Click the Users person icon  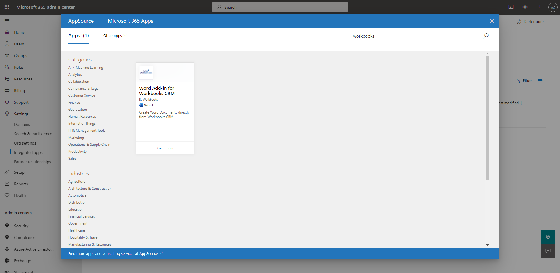pyautogui.click(x=7, y=44)
